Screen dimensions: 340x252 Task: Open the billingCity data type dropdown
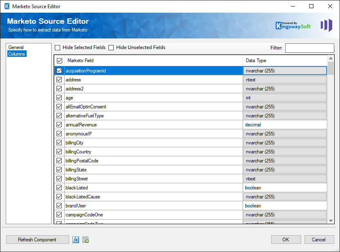coord(285,143)
